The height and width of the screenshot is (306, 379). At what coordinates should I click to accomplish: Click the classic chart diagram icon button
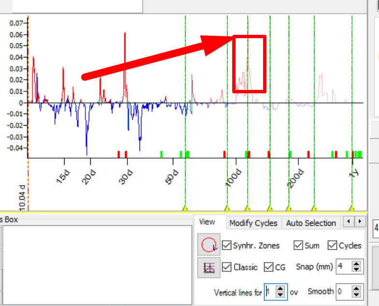tap(208, 267)
